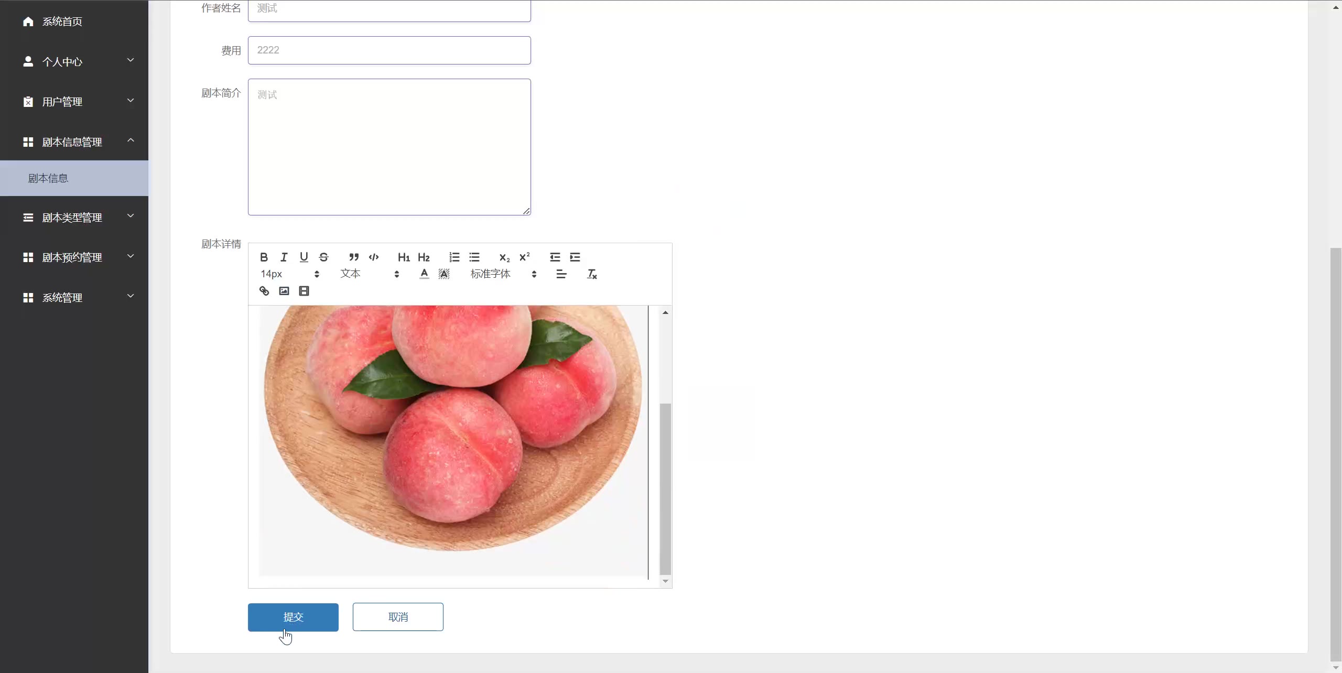Screen dimensions: 1342x673
Task: Insert a hyperlink in editor
Action: coord(264,291)
